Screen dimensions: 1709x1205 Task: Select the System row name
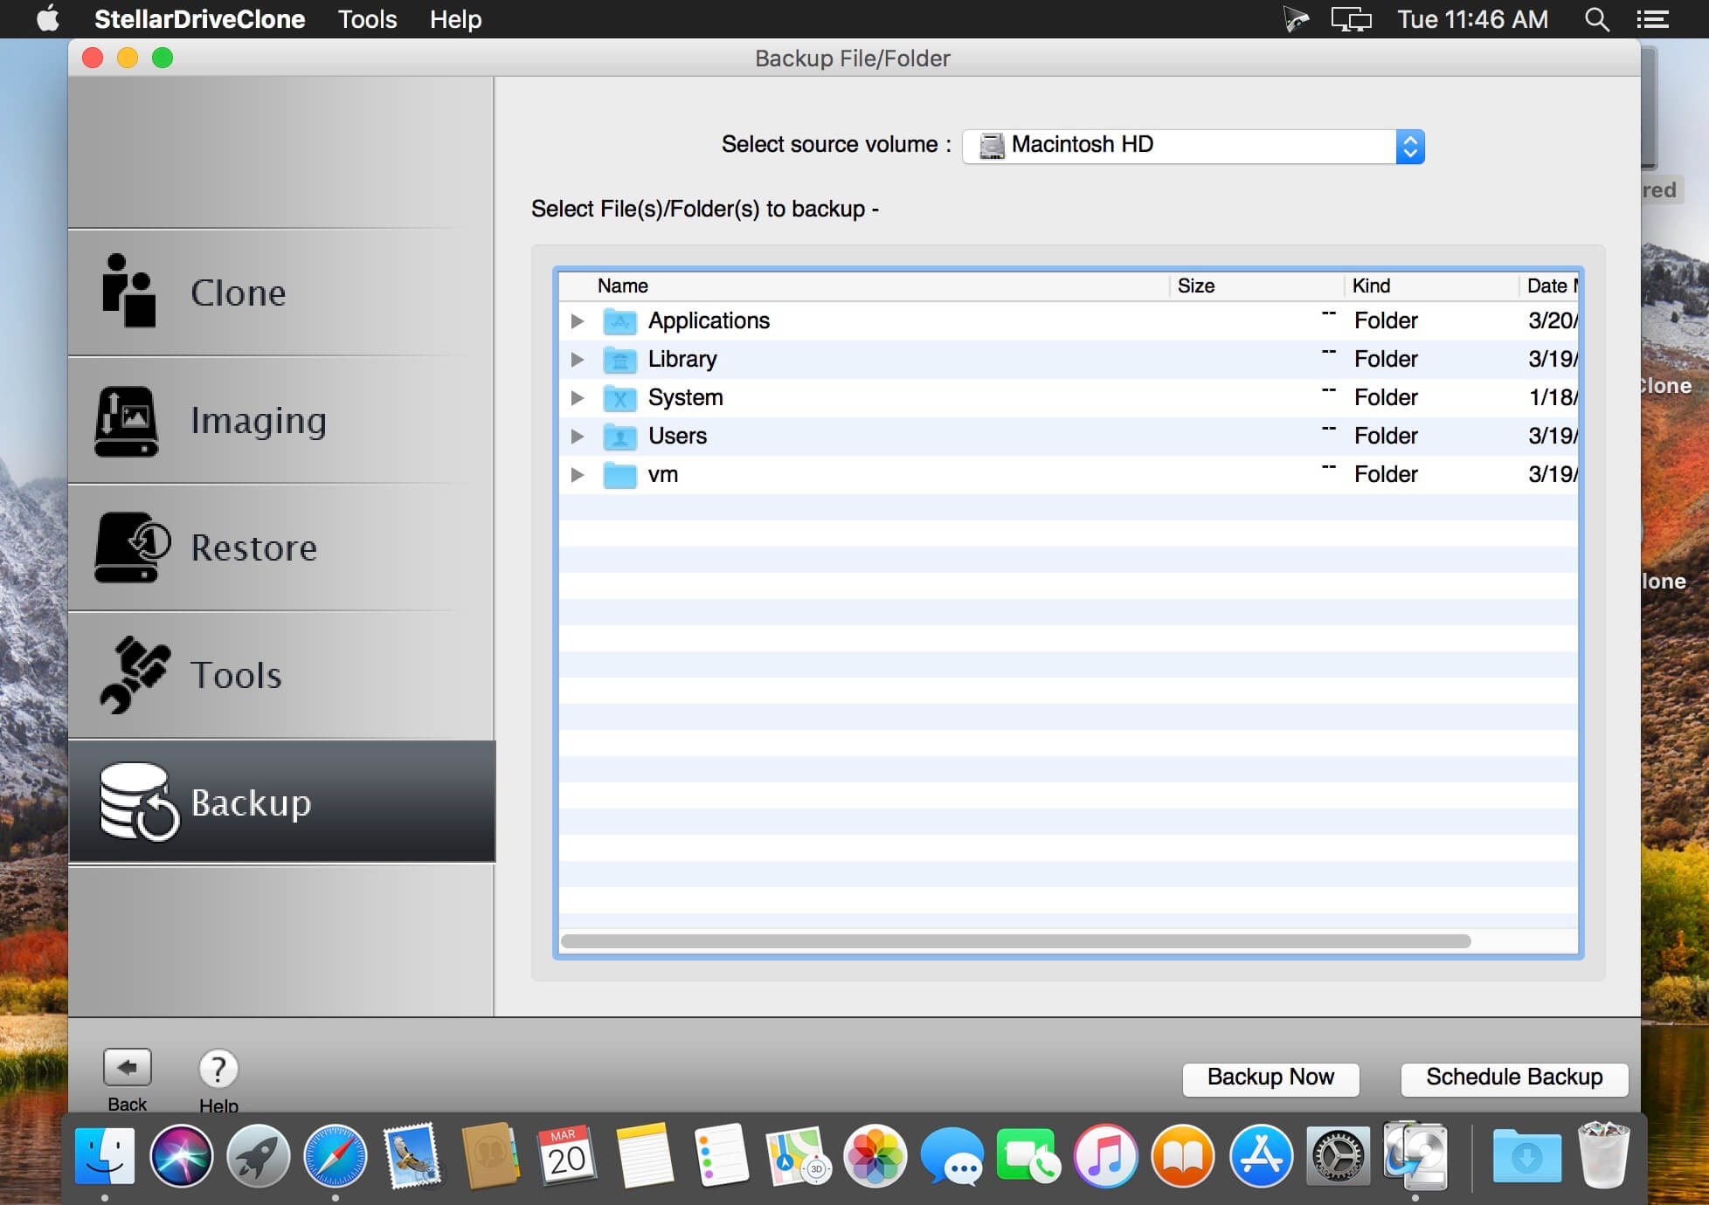click(x=686, y=397)
